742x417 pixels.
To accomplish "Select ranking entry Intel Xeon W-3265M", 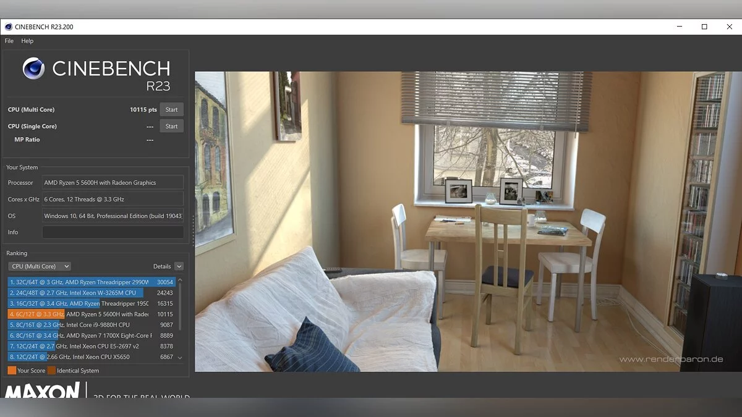I will [92, 293].
